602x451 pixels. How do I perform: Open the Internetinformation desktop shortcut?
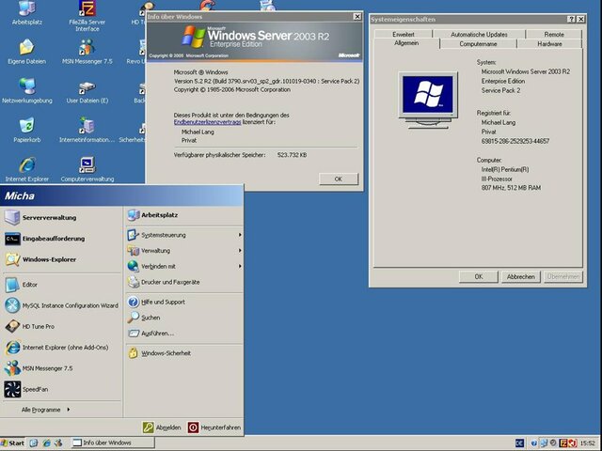87,131
